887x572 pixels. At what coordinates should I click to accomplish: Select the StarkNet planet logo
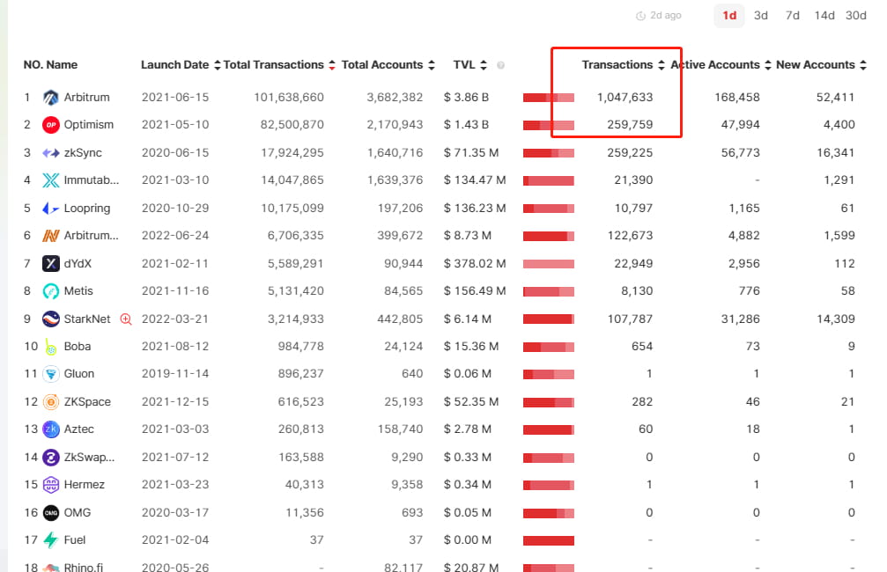(51, 319)
